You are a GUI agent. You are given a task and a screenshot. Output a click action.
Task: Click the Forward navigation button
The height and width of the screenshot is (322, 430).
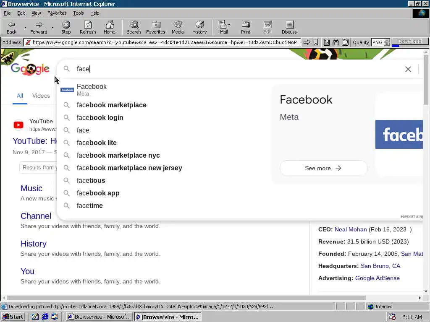pyautogui.click(x=39, y=27)
